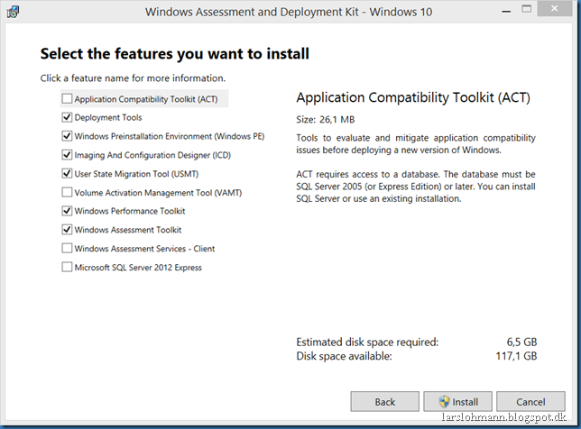581x429 pixels.
Task: Click the Back button
Action: coord(384,402)
